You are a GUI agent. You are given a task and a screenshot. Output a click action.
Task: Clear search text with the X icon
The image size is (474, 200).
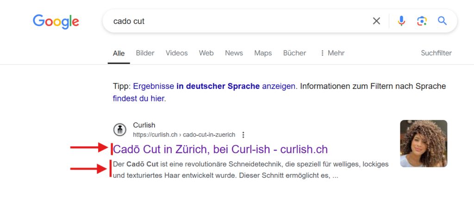coord(376,21)
